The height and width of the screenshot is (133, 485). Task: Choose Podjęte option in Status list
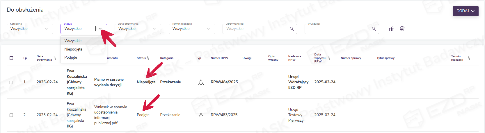click(x=71, y=57)
